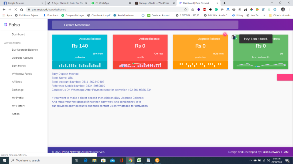Go to Upgrade Account in sidebar
The image size is (293, 164).
22,58
